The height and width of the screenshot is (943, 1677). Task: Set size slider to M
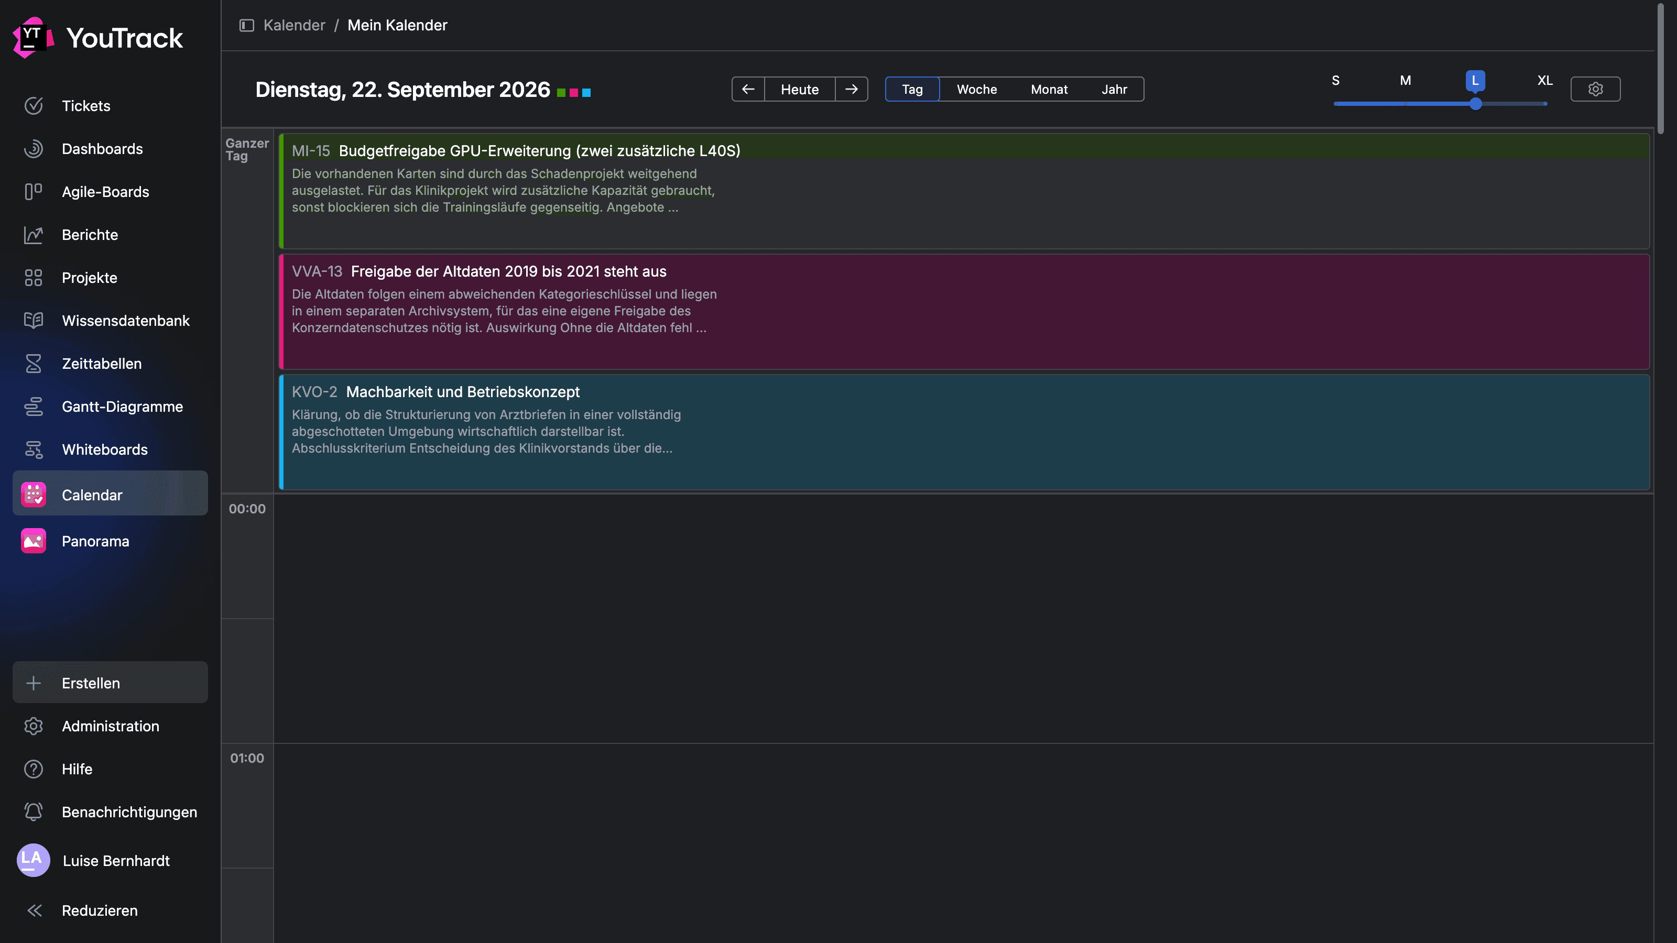point(1405,81)
